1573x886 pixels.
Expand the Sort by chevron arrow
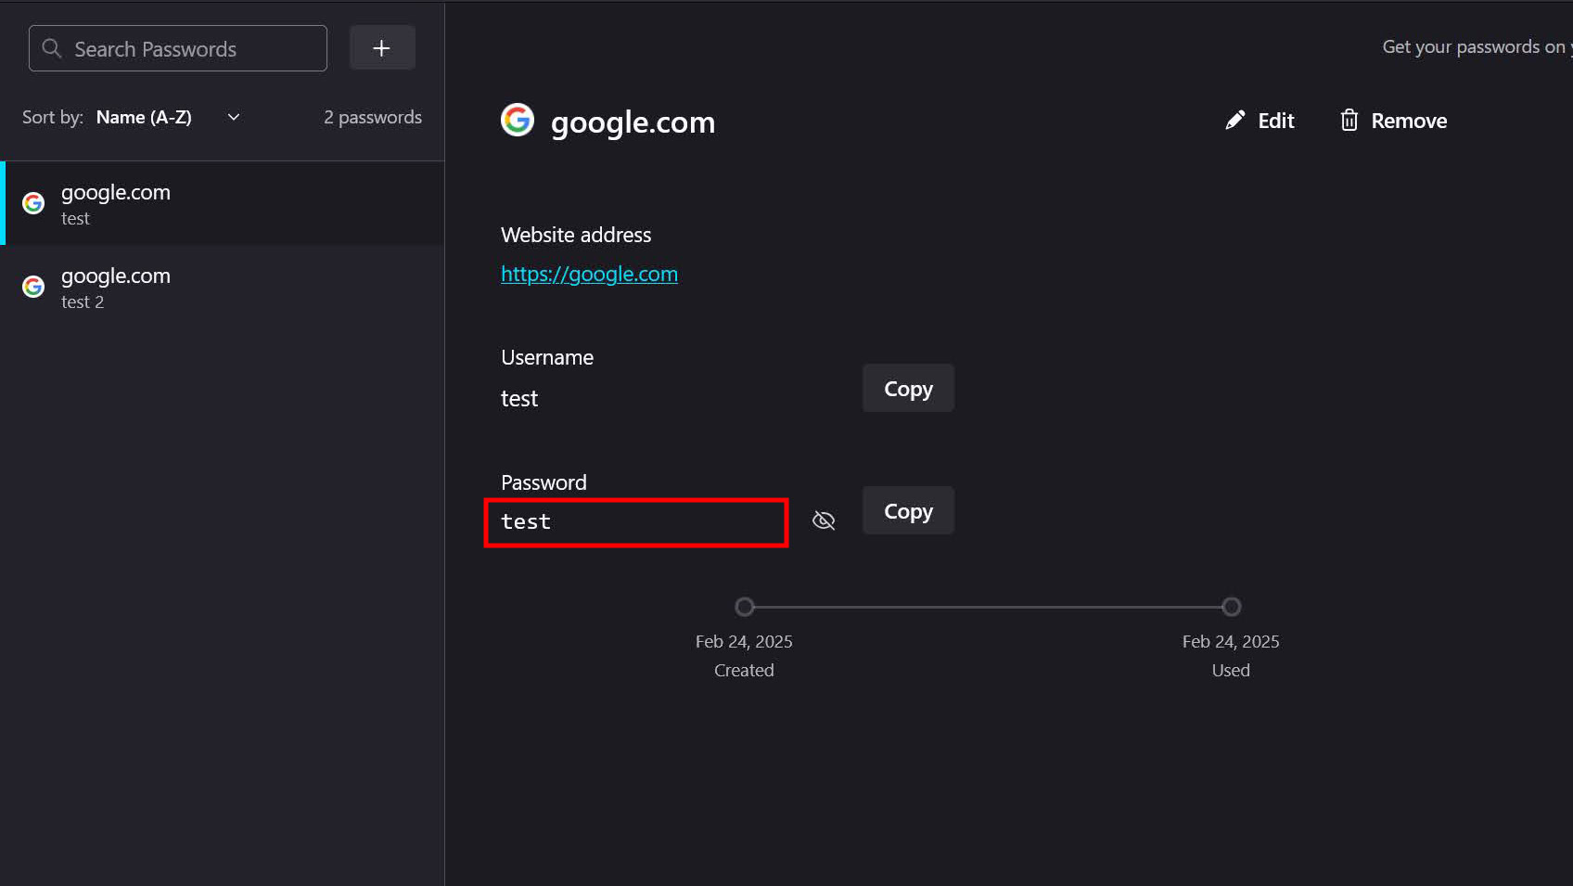[234, 117]
